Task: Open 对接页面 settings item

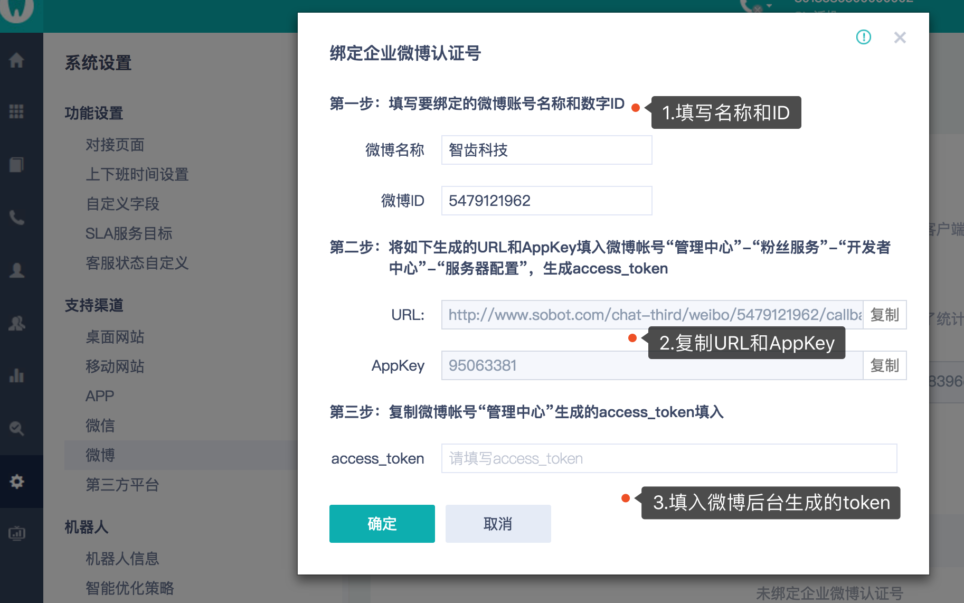Action: tap(115, 145)
